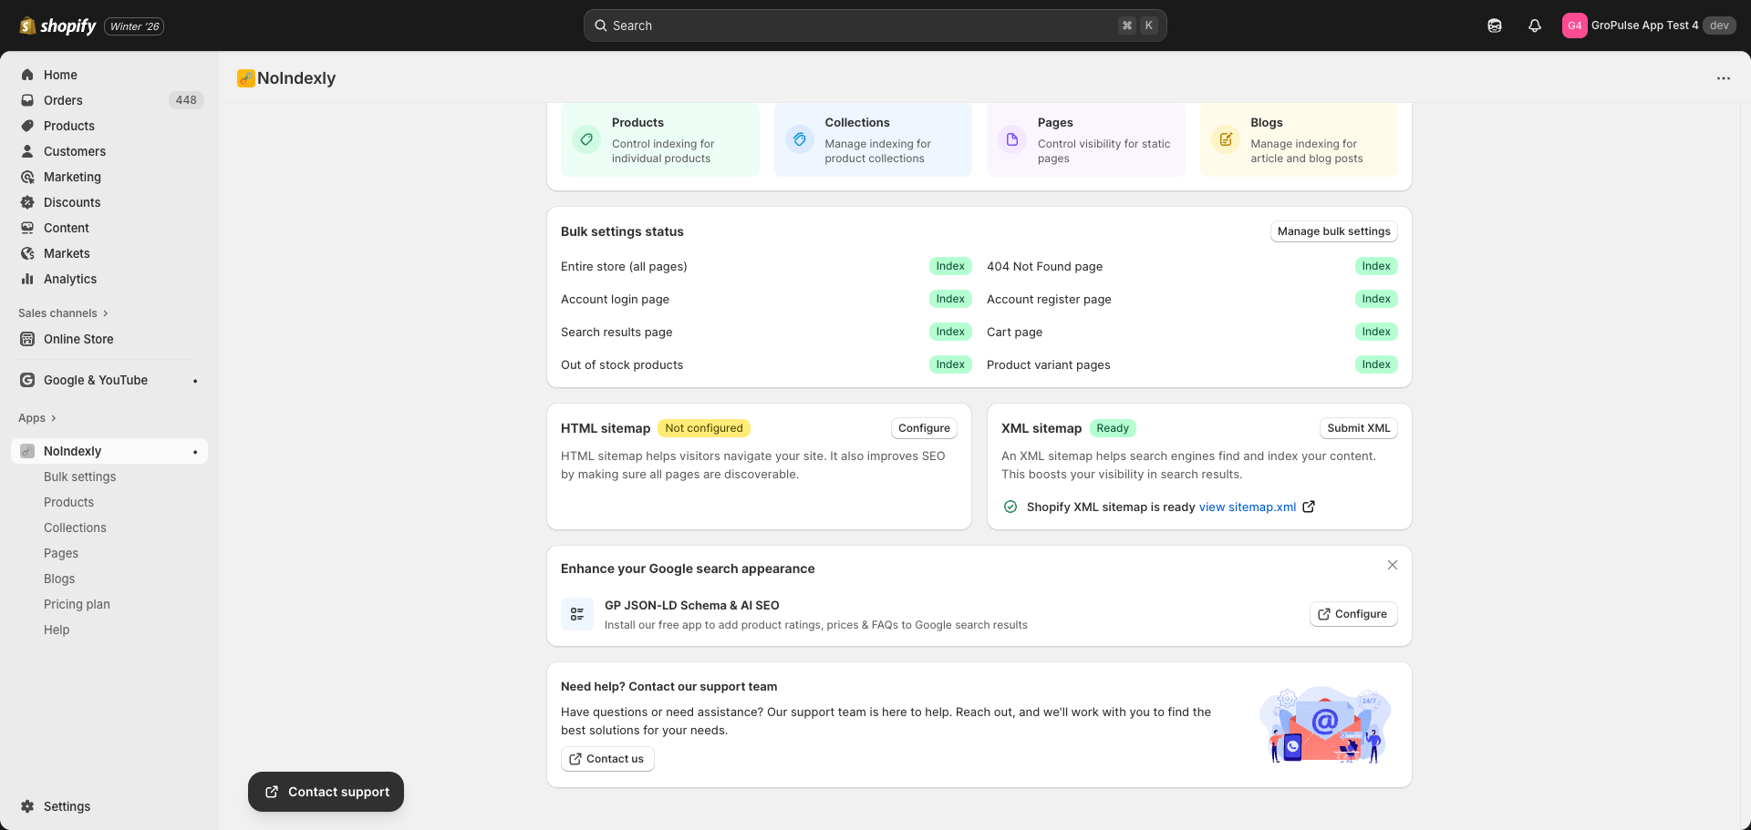The height and width of the screenshot is (830, 1751).
Task: Open the Sidekick assistant icon in top bar
Action: click(1495, 26)
